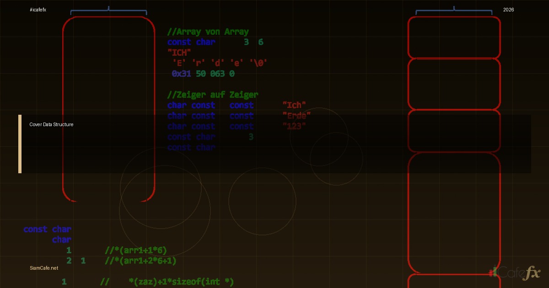
Task: Click the //Zeiger auf Zeiger comment
Action: click(213, 95)
